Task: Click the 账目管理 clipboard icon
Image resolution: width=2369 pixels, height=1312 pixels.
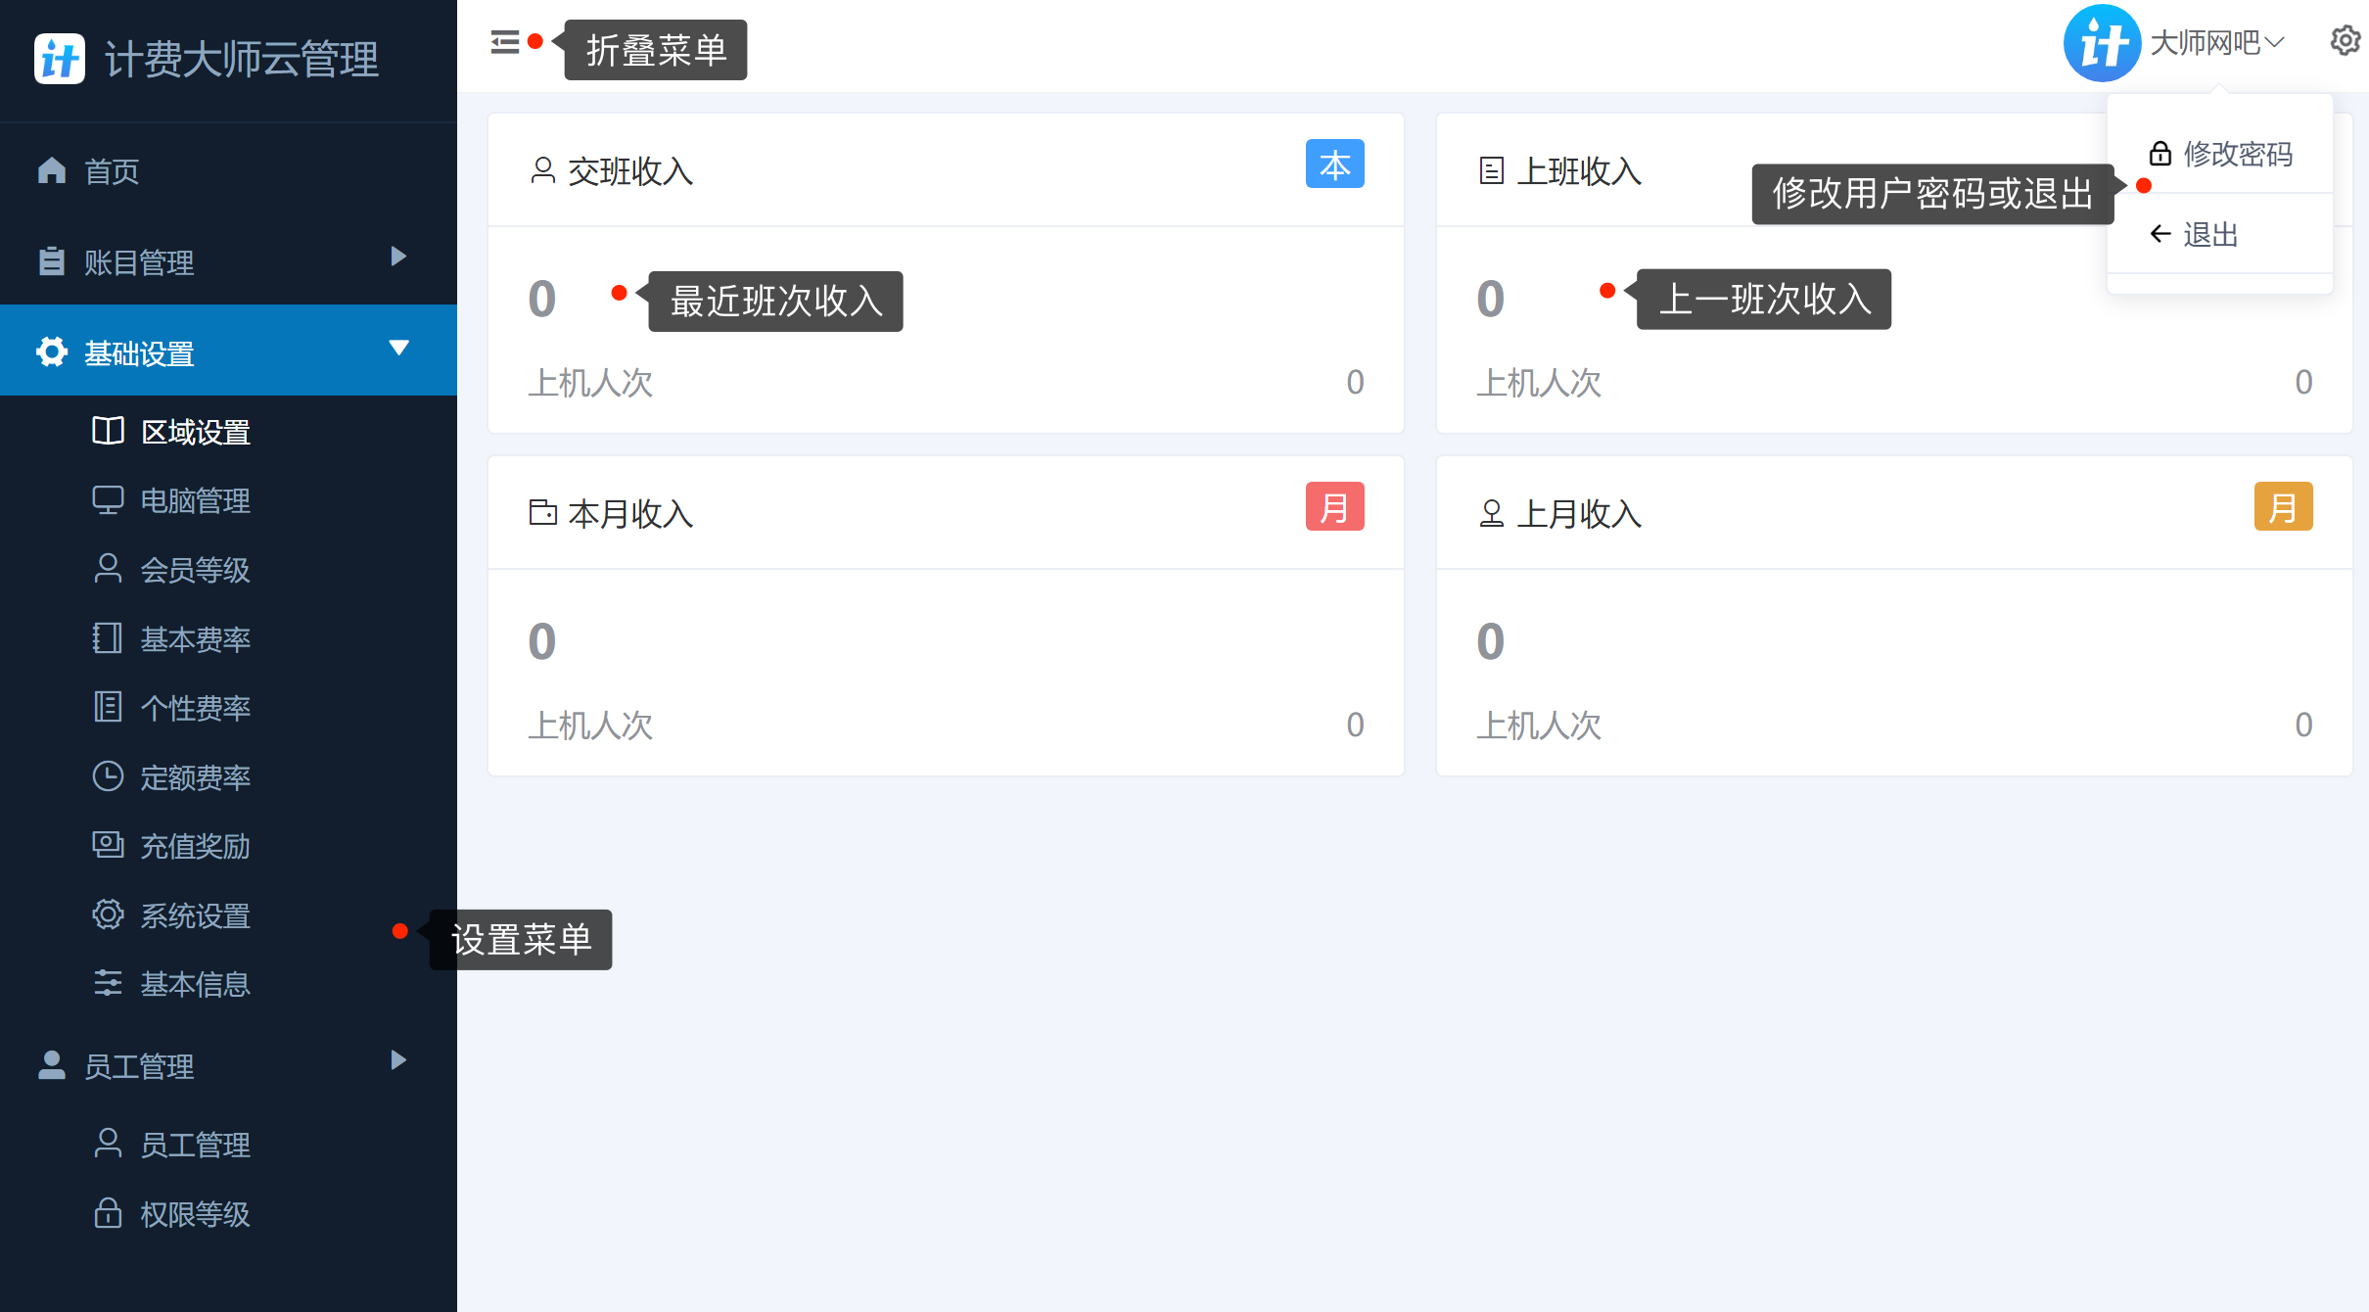Action: (x=51, y=261)
